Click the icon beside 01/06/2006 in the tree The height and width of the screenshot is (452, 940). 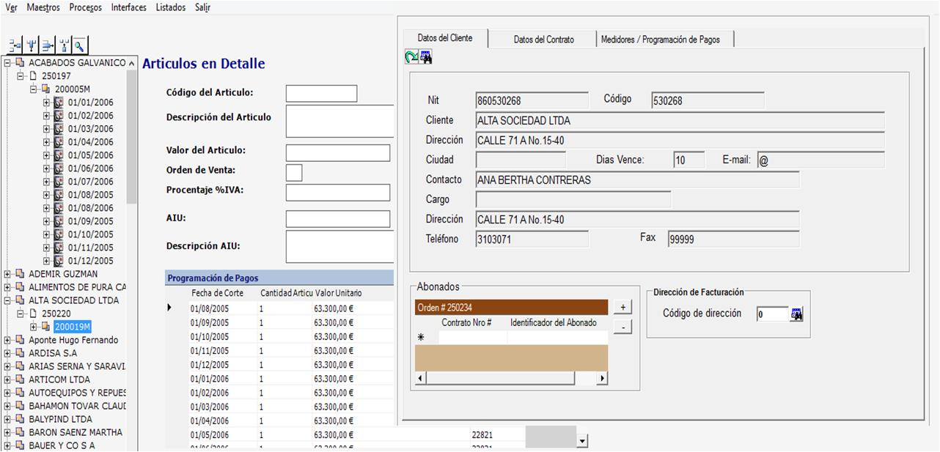click(59, 168)
